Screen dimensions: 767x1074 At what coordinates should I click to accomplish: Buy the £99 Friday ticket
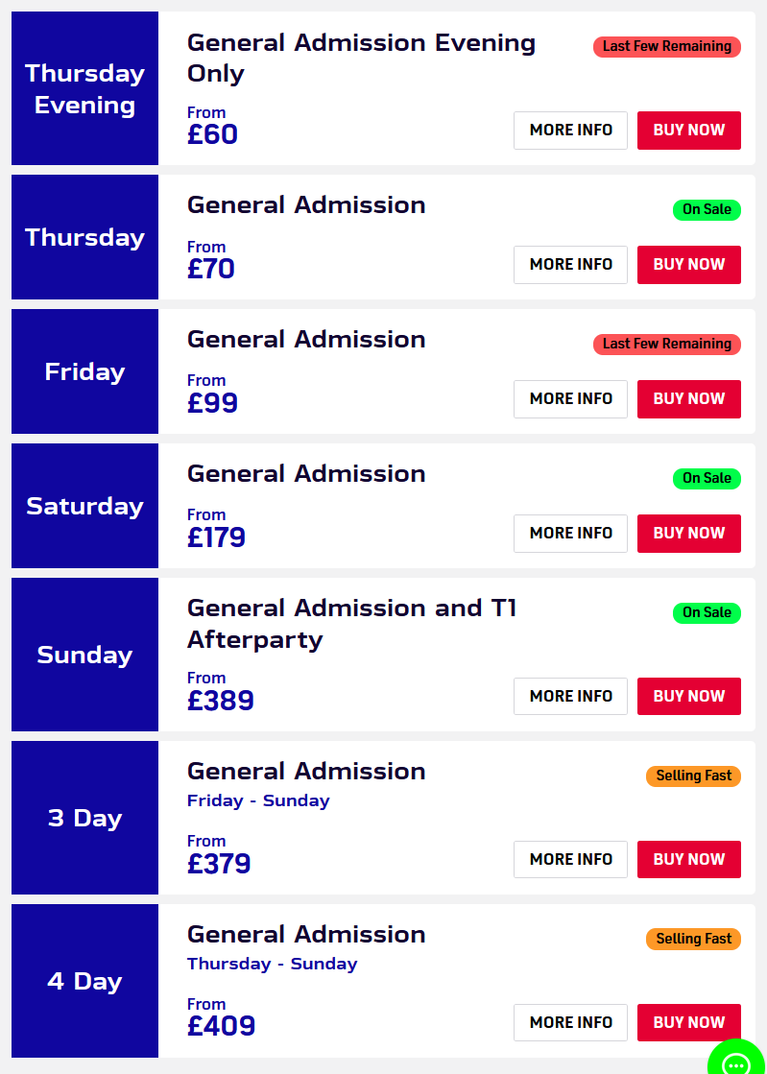[x=689, y=398]
